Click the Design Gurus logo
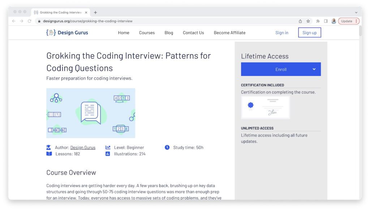The height and width of the screenshot is (210, 370). pyautogui.click(x=67, y=32)
